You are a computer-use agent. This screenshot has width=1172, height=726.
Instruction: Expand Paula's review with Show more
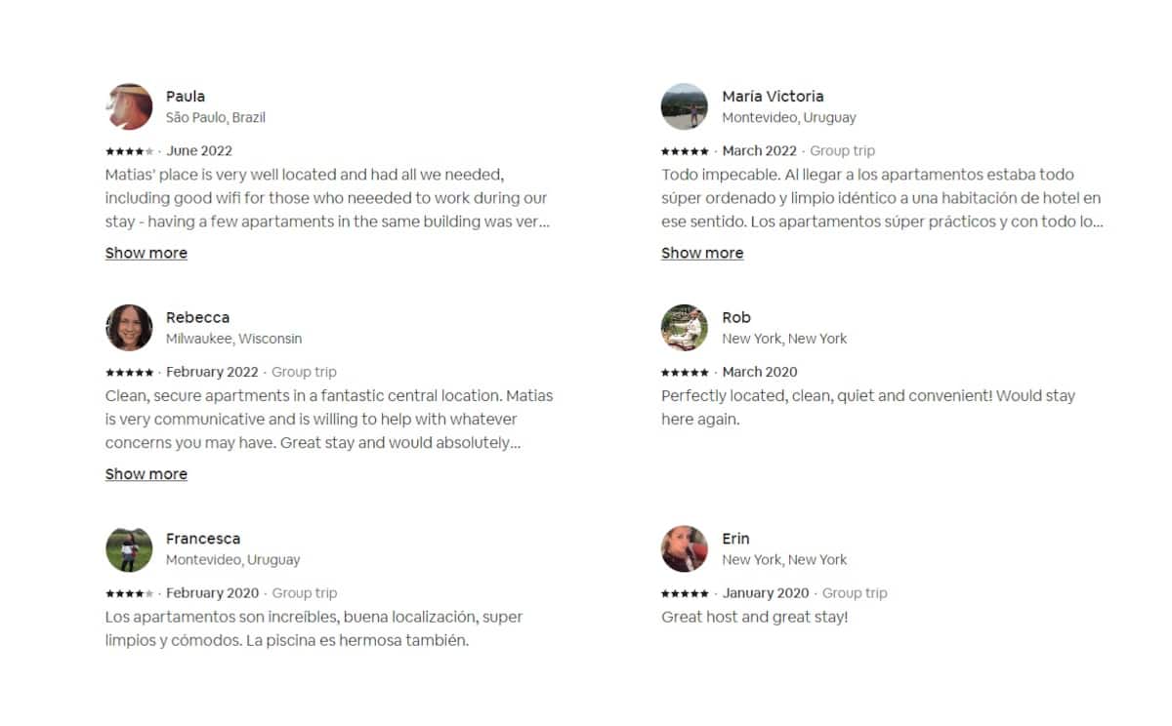[146, 253]
